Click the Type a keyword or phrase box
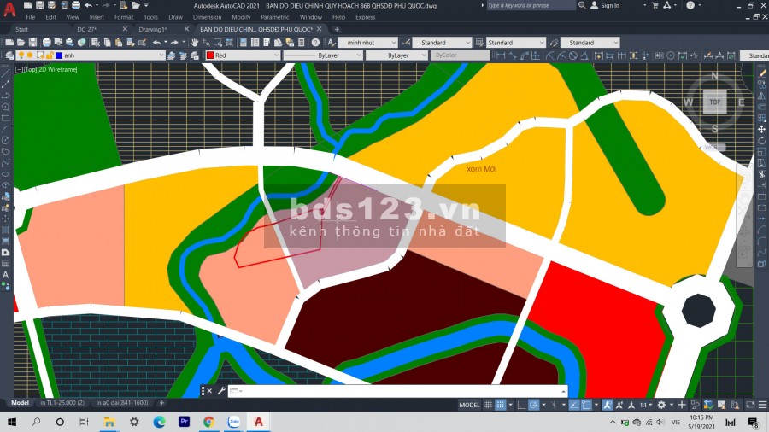Image resolution: width=769 pixels, height=432 pixels. [530, 5]
